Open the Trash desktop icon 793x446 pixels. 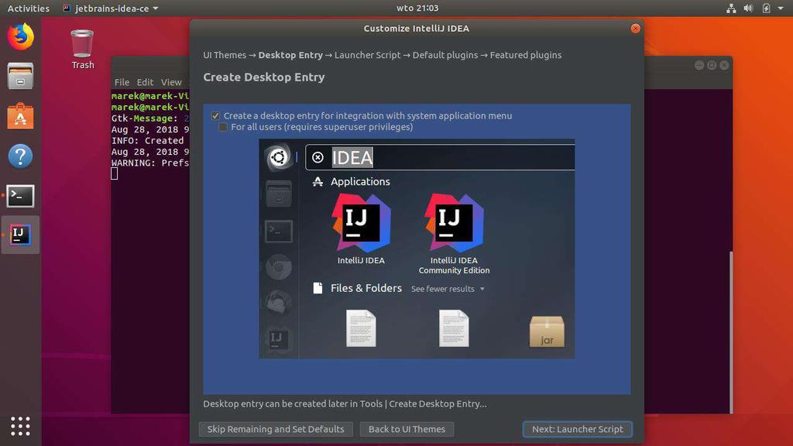pyautogui.click(x=82, y=49)
